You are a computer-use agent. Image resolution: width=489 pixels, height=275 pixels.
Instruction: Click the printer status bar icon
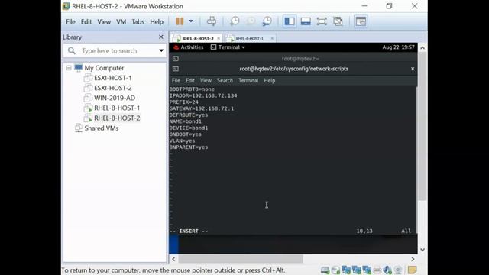tap(377, 270)
